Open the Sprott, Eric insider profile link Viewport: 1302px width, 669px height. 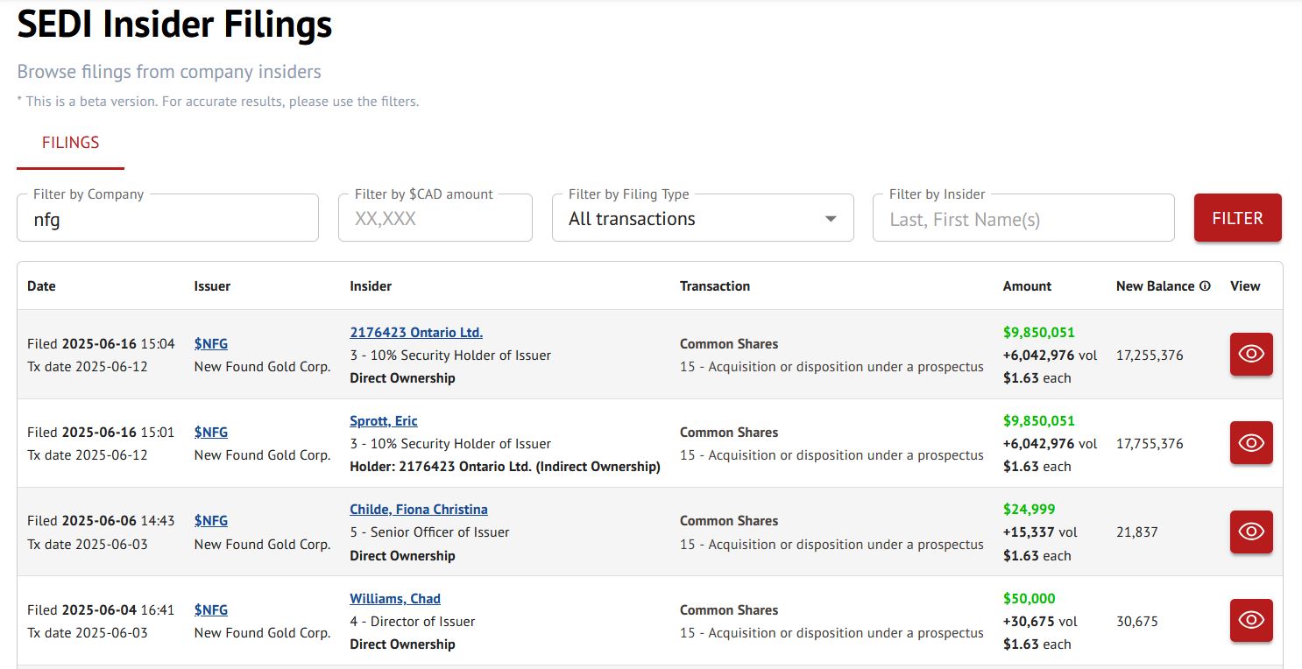(384, 421)
